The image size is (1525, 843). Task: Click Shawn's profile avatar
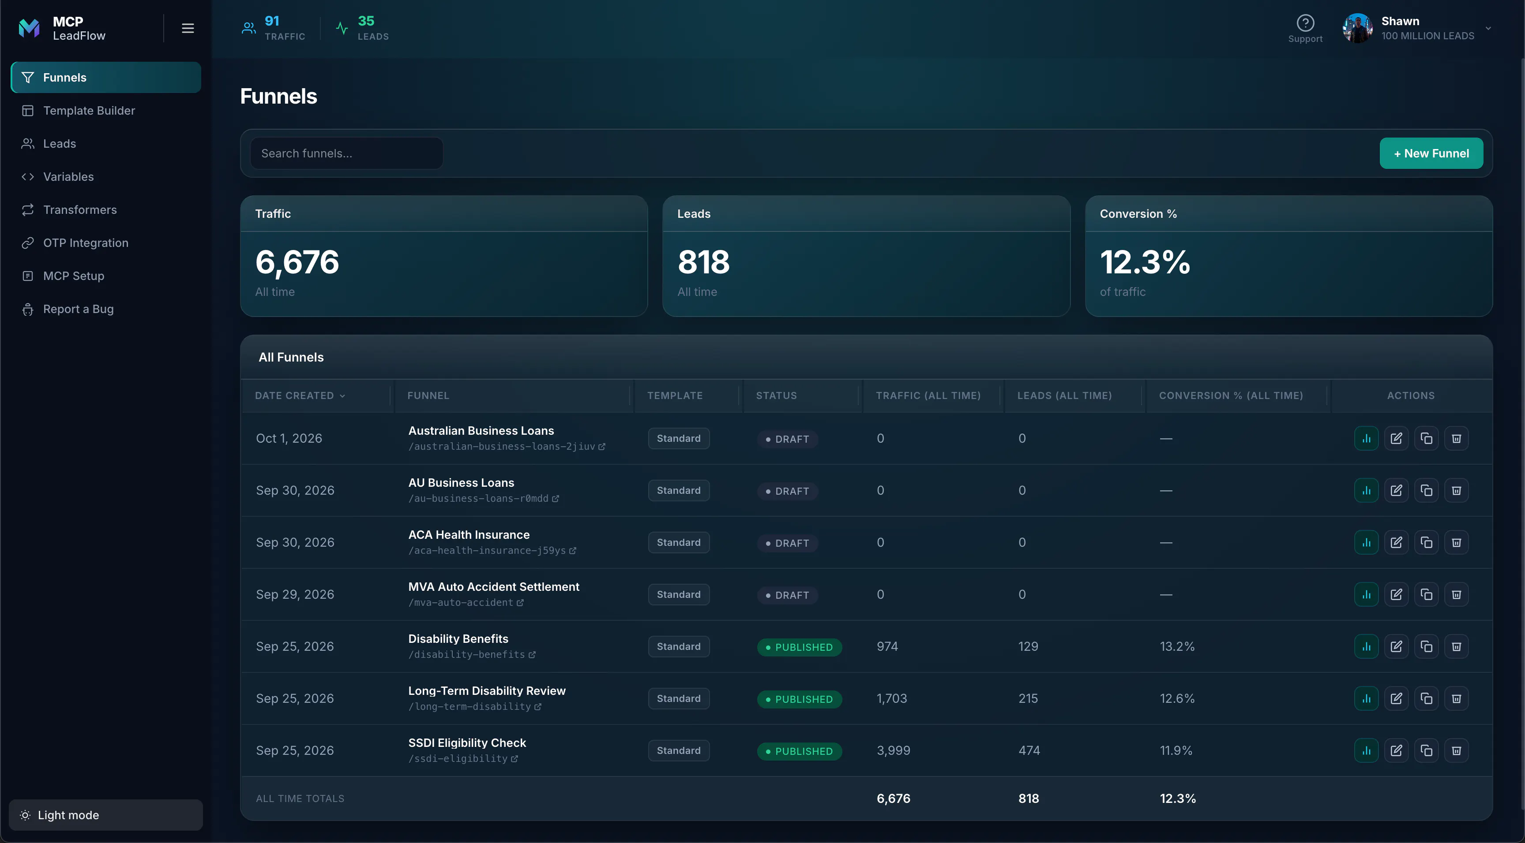tap(1357, 28)
